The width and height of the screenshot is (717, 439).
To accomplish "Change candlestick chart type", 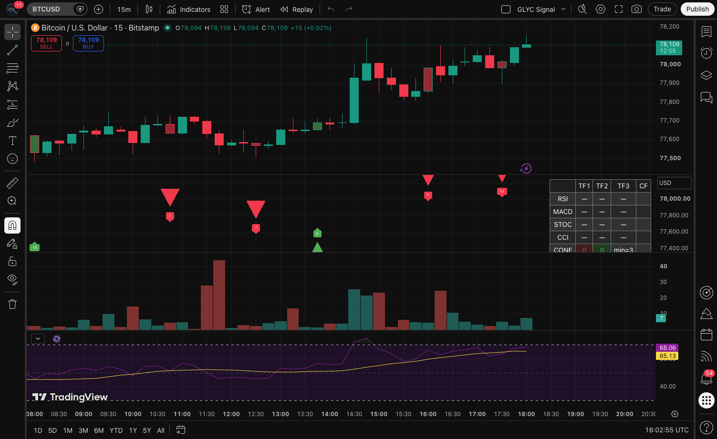I will (x=149, y=9).
